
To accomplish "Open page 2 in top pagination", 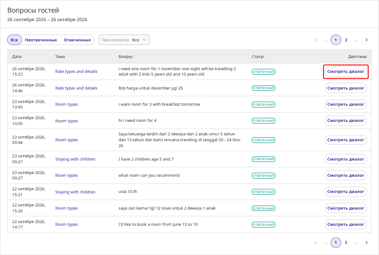I will pyautogui.click(x=346, y=40).
